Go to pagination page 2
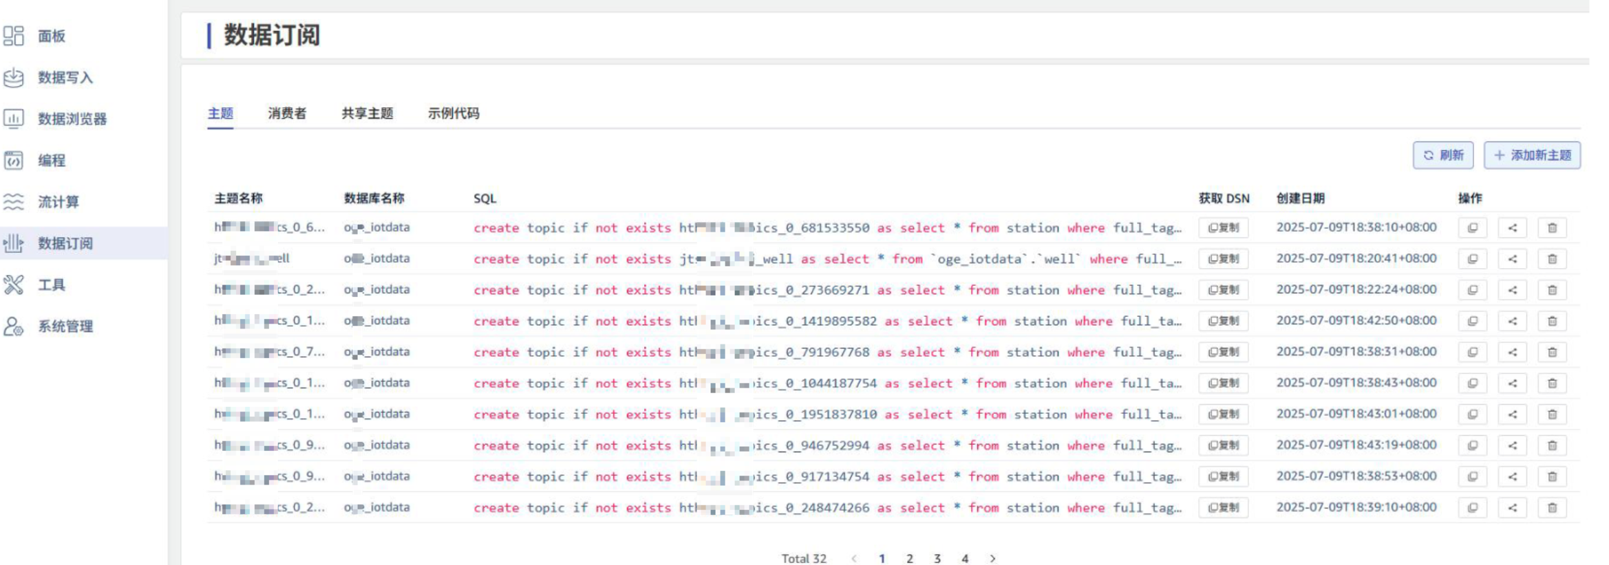 click(x=910, y=558)
